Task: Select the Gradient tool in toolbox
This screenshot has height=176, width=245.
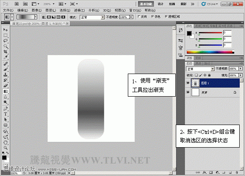Action: 5,91
